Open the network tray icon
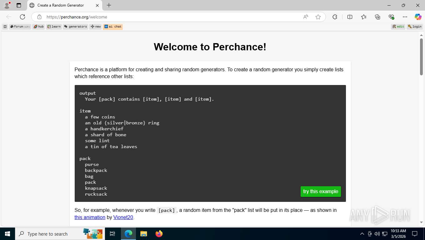 coord(385,234)
